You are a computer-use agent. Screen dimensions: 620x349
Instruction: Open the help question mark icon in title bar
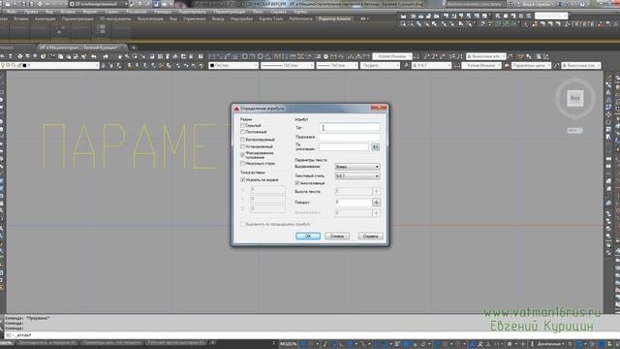point(582,4)
